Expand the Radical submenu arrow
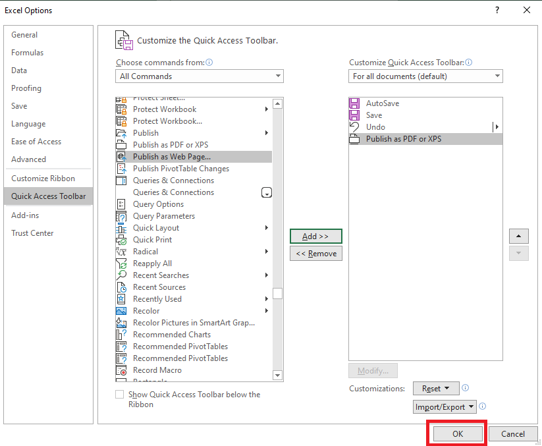 pyautogui.click(x=267, y=252)
